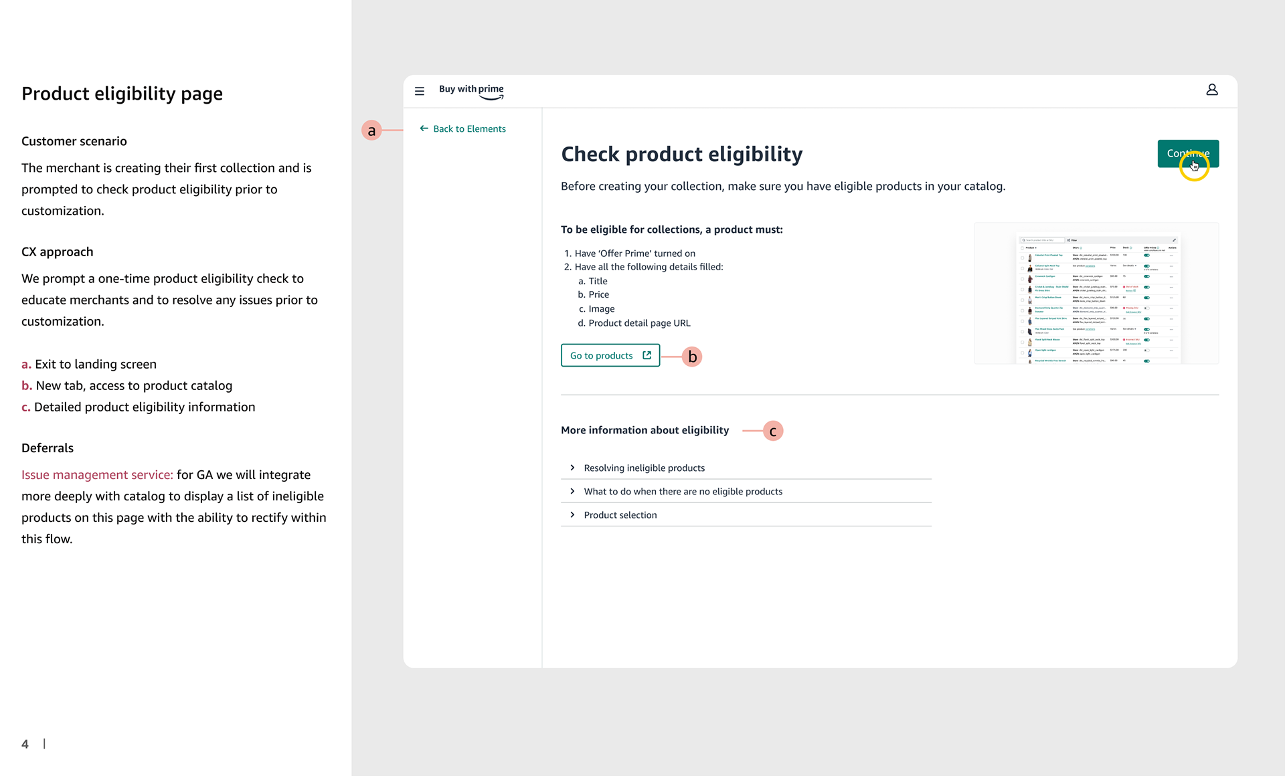The width and height of the screenshot is (1285, 776).
Task: Expand the Product selection section
Action: coord(620,514)
